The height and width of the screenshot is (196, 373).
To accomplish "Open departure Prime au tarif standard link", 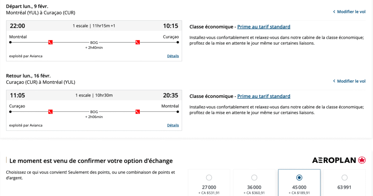I will [264, 27].
